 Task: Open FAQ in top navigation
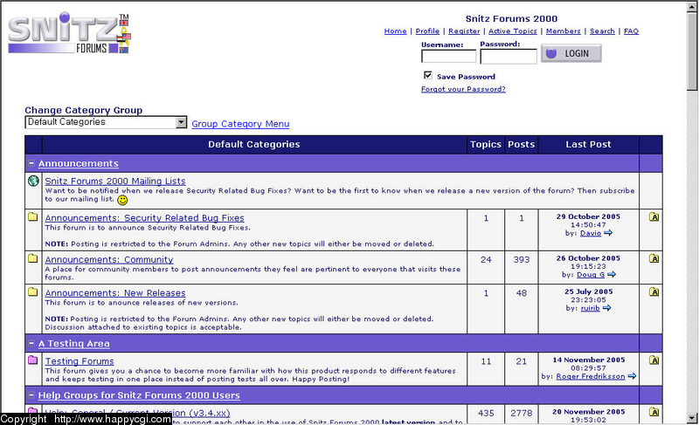coord(631,31)
